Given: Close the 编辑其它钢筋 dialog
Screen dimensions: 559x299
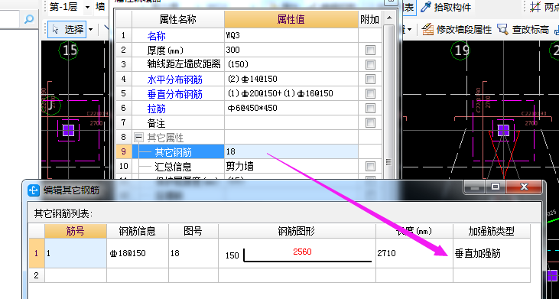Looking at the screenshot, I should [524, 187].
